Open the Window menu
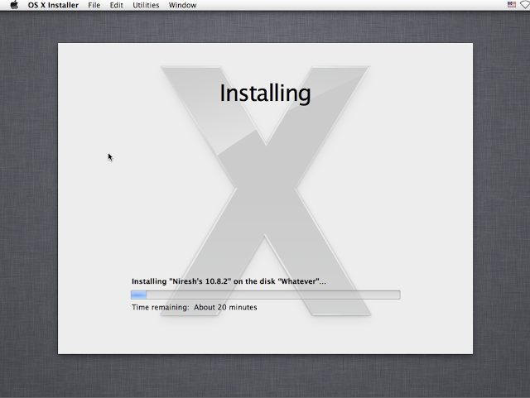Image resolution: width=530 pixels, height=398 pixels. point(182,5)
